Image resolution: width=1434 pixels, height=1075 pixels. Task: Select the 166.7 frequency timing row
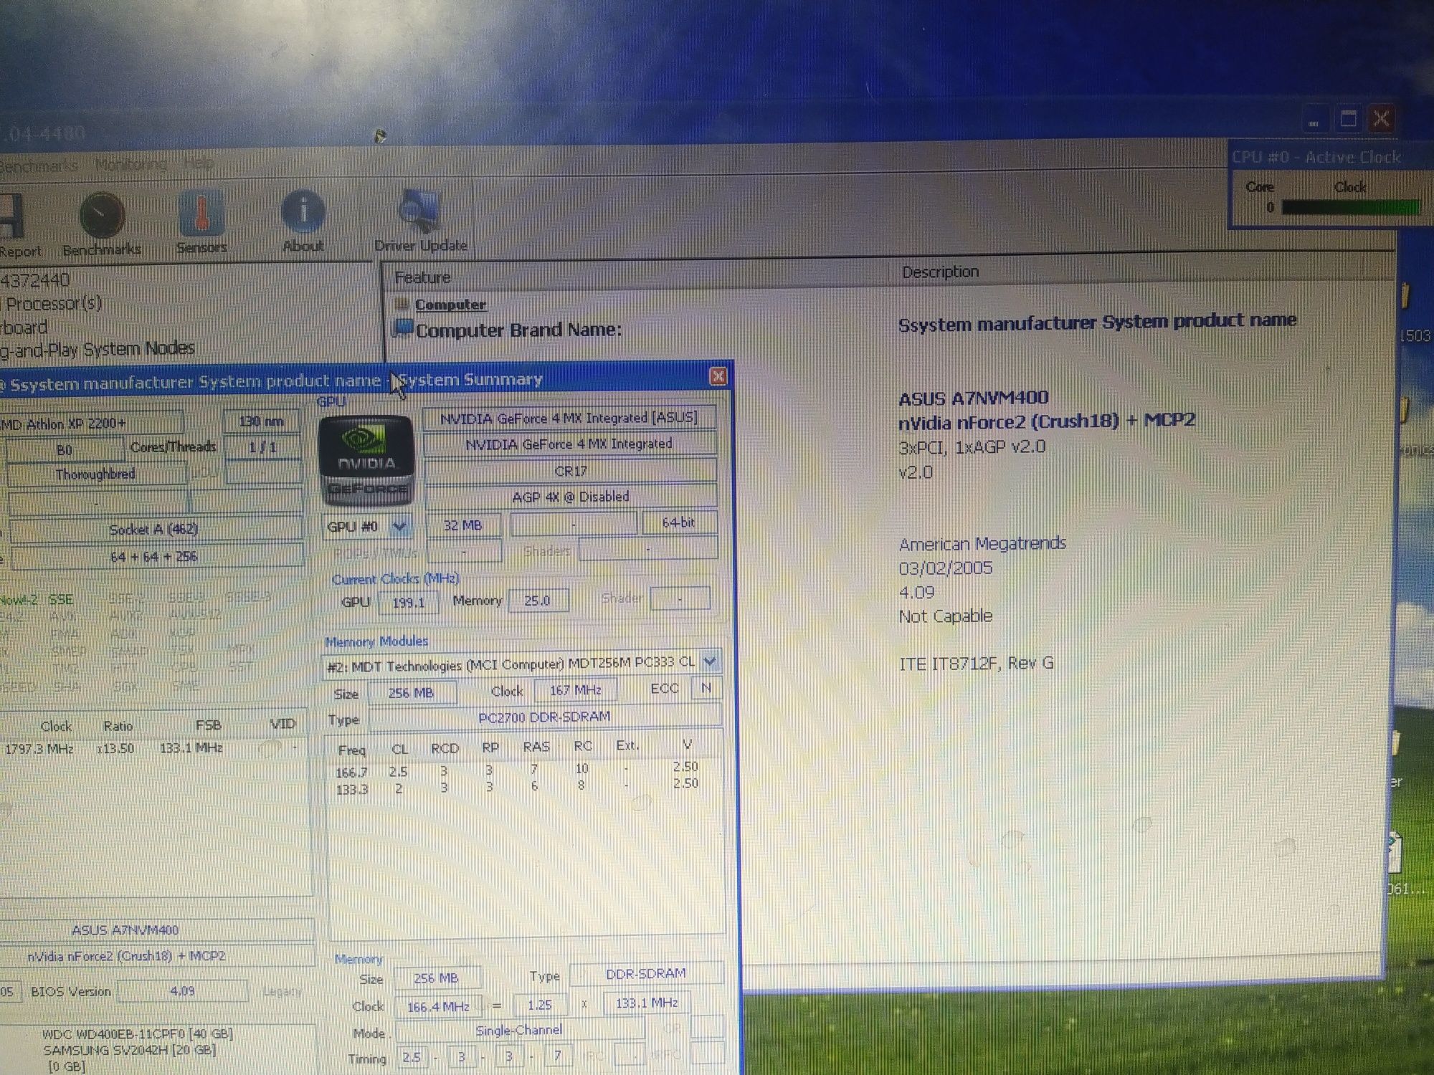coord(516,770)
